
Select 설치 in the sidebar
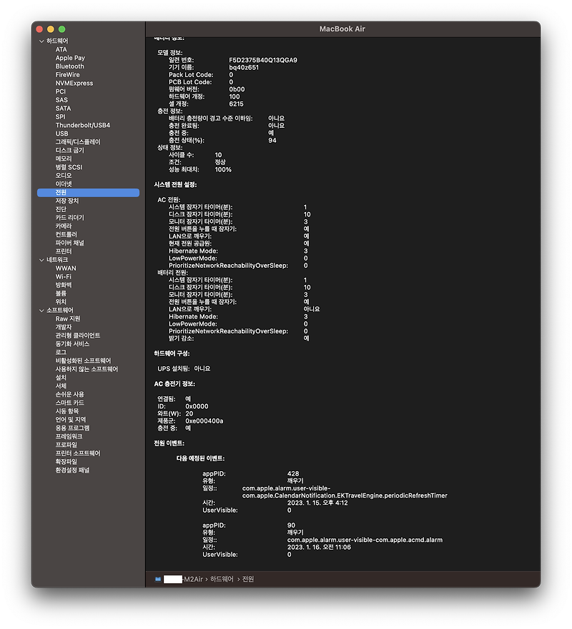click(x=61, y=378)
